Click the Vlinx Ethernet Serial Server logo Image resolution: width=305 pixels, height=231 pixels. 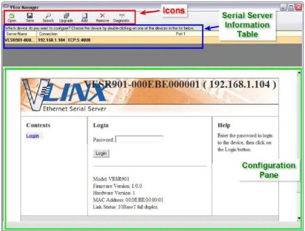pyautogui.click(x=65, y=95)
